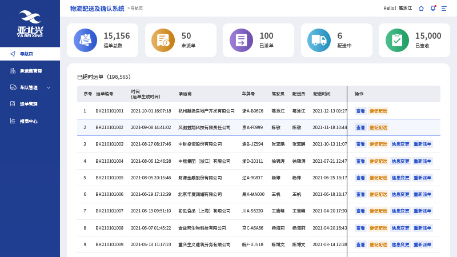457x257 pixels.
Task: Click 信息变更 for order BH210101003
Action: tap(400, 144)
